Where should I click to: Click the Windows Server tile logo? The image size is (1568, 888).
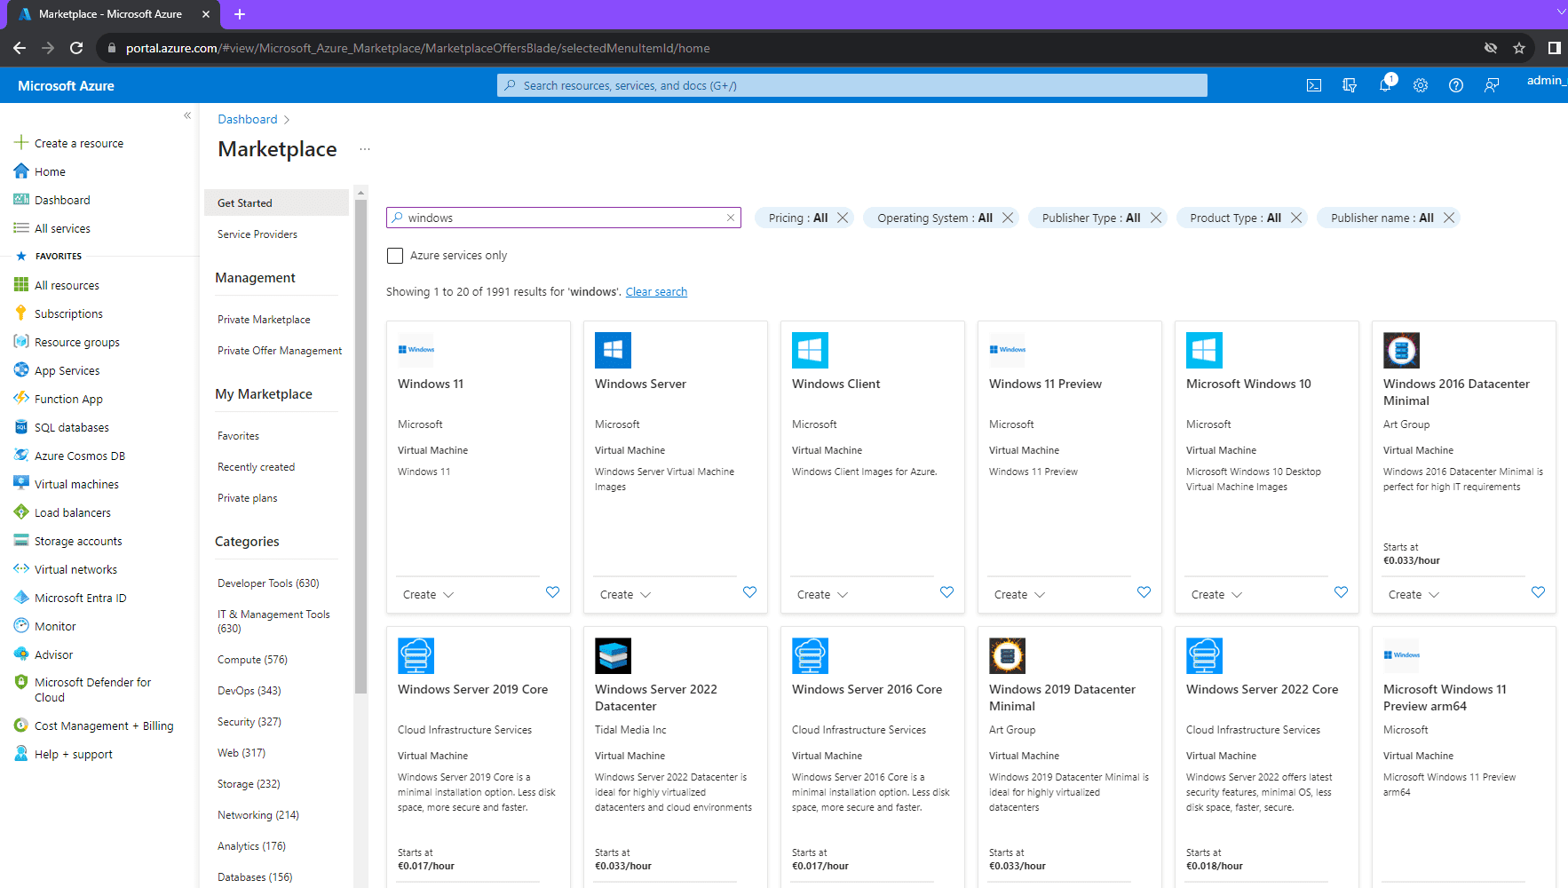pos(613,350)
